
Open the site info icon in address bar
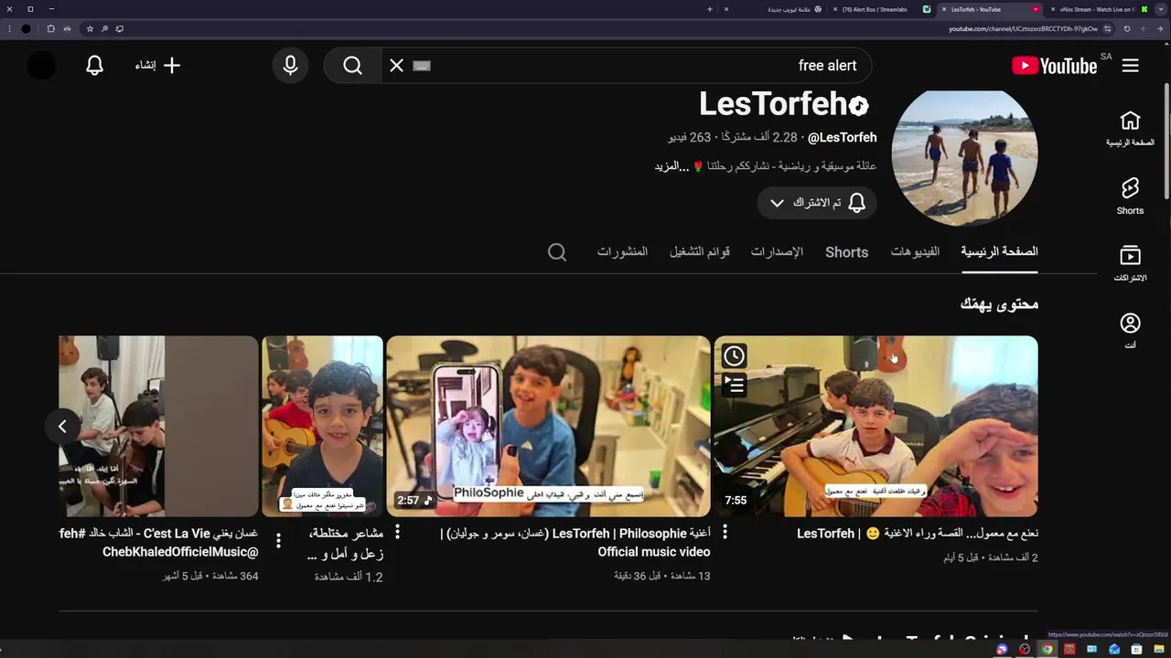click(1107, 28)
